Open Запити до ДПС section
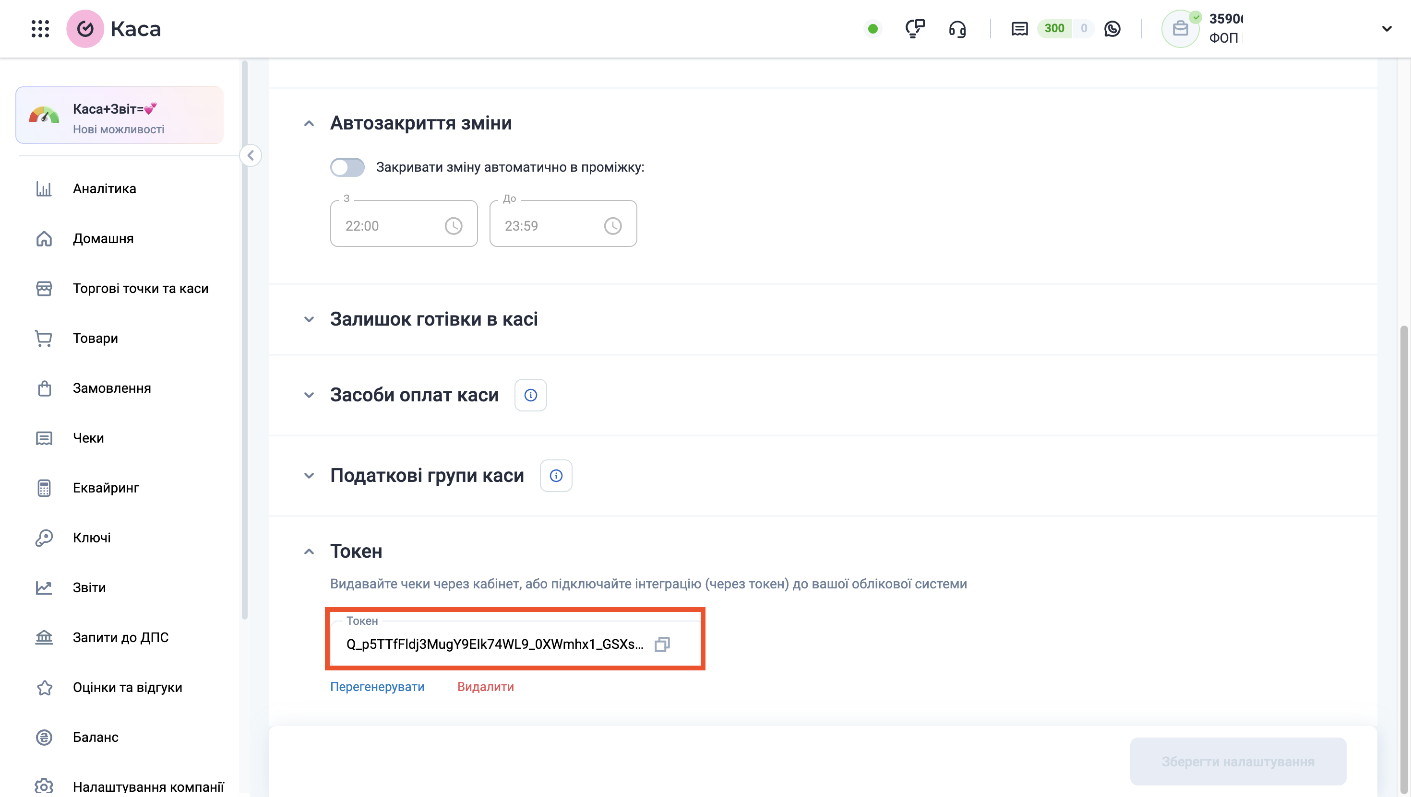 tap(120, 637)
